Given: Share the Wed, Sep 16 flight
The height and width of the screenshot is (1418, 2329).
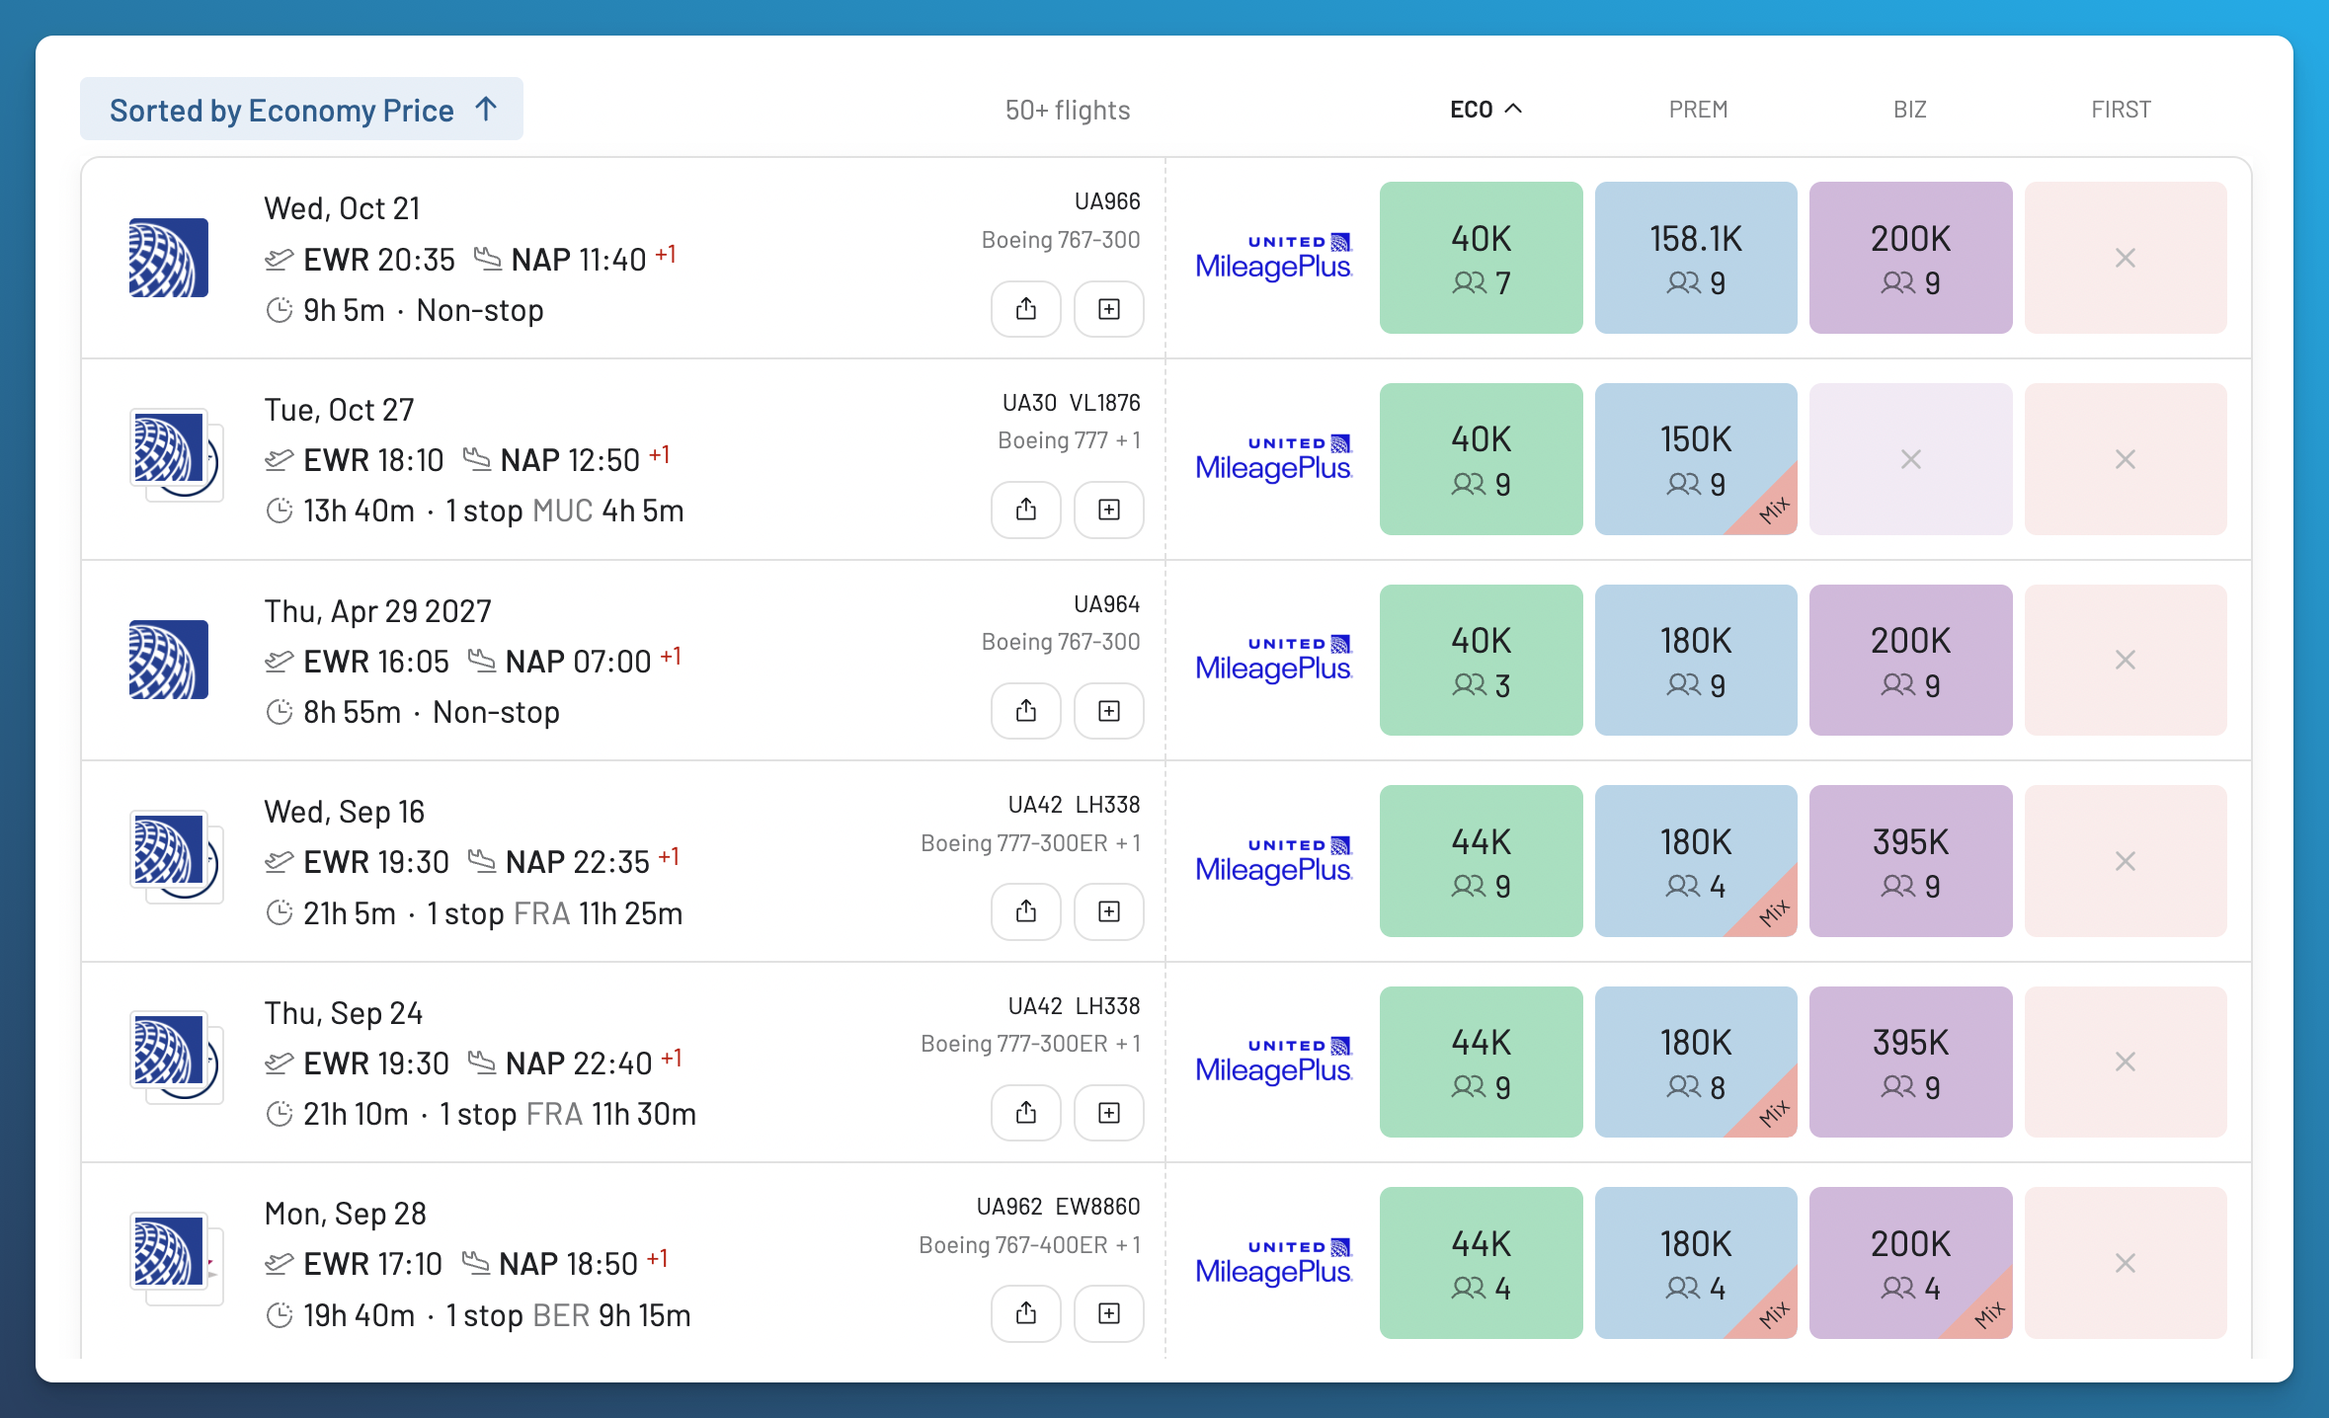Looking at the screenshot, I should point(1026,911).
